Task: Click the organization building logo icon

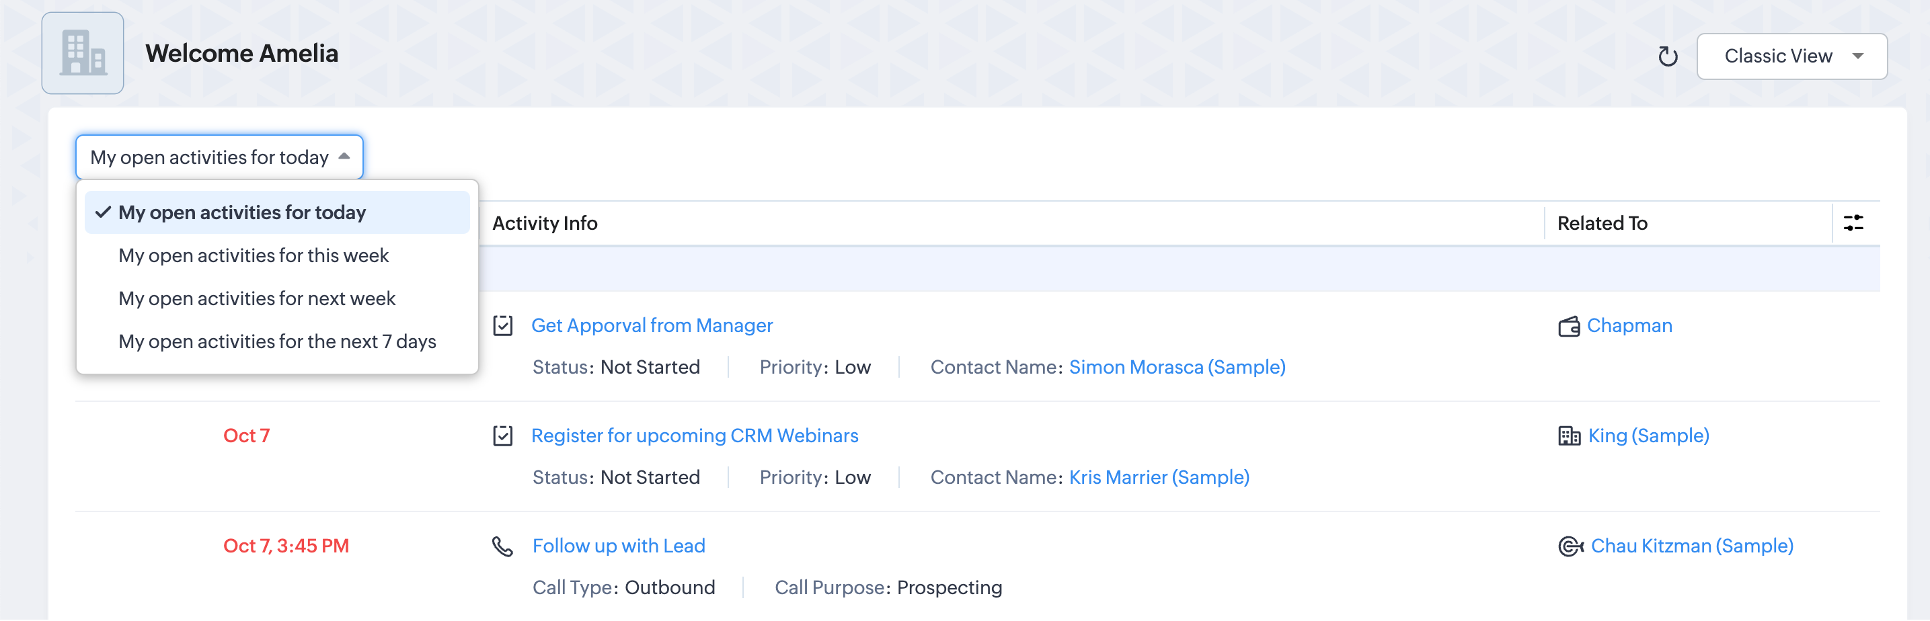Action: [83, 53]
